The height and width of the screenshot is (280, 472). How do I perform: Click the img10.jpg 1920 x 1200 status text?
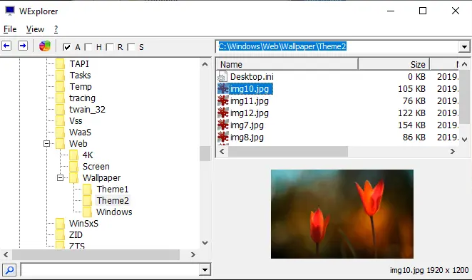429,270
